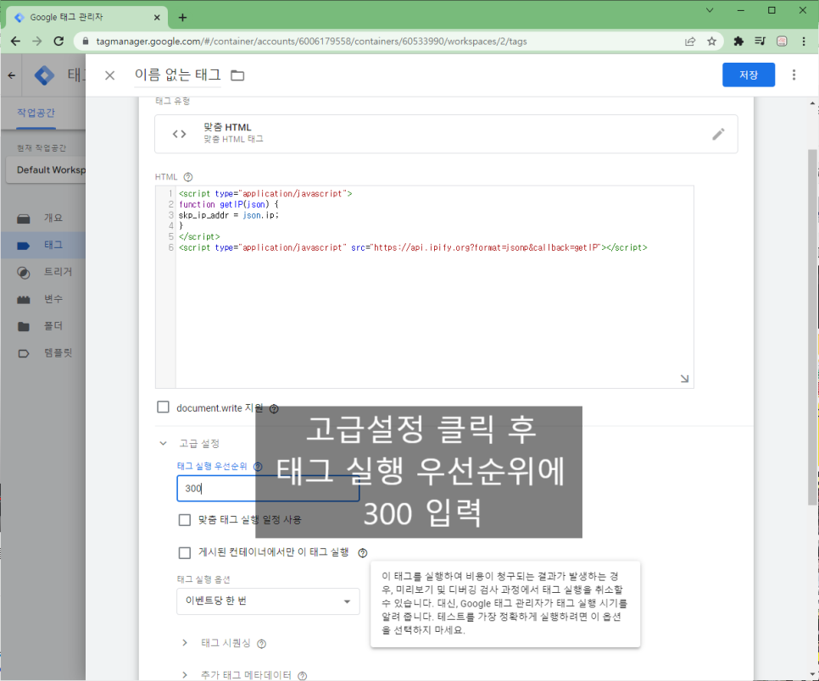Click Tag Manager back arrow in header
Viewport: 819px width, 681px height.
tap(12, 75)
